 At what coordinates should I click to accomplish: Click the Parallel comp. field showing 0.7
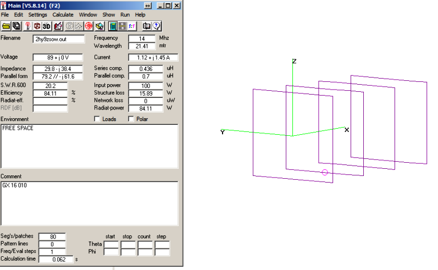point(146,76)
